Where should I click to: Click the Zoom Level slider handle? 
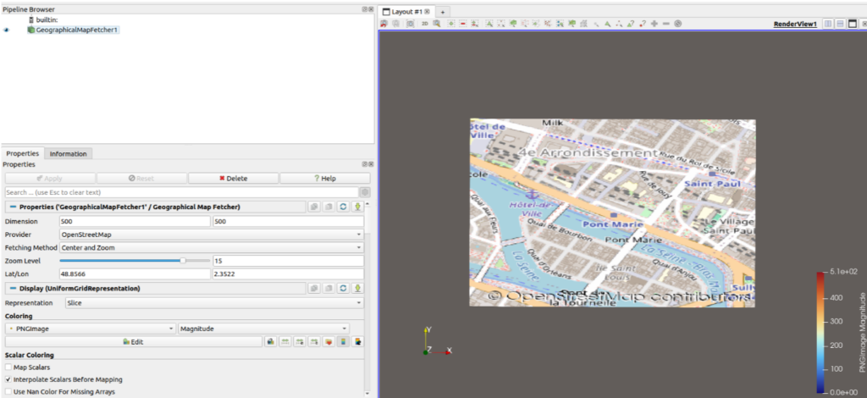tap(184, 261)
